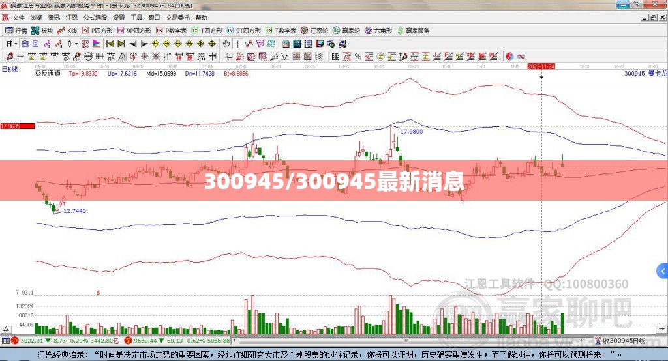Click the Tp=19.8330 indicator value

(x=83, y=73)
